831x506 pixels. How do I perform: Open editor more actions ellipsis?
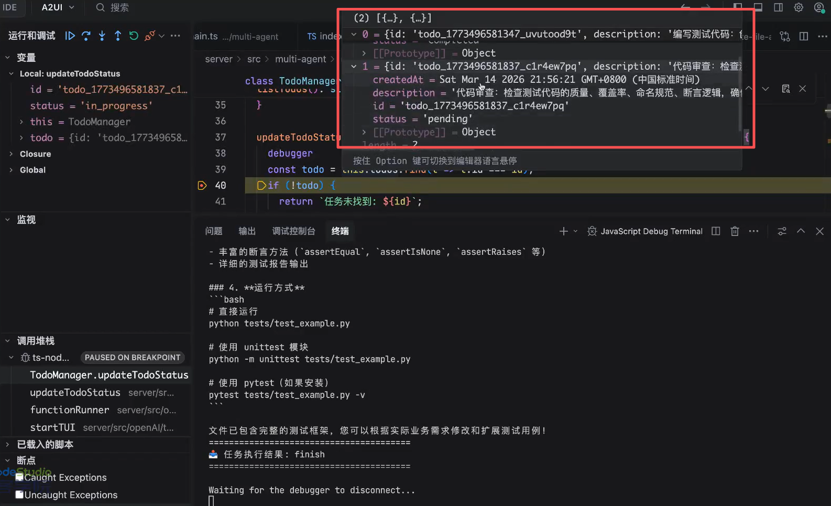click(822, 36)
